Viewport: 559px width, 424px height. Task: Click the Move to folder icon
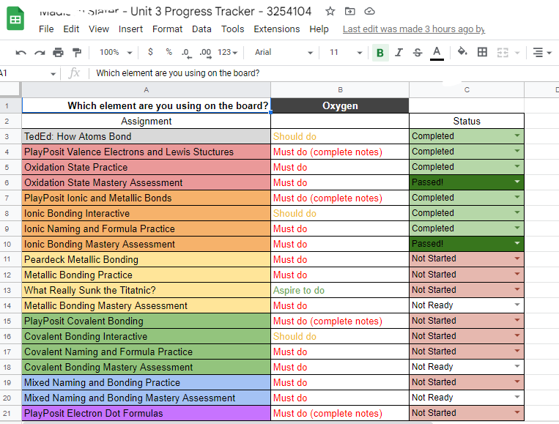click(x=350, y=12)
